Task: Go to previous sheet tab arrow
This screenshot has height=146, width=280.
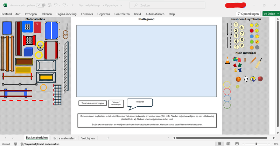Action: [6, 138]
